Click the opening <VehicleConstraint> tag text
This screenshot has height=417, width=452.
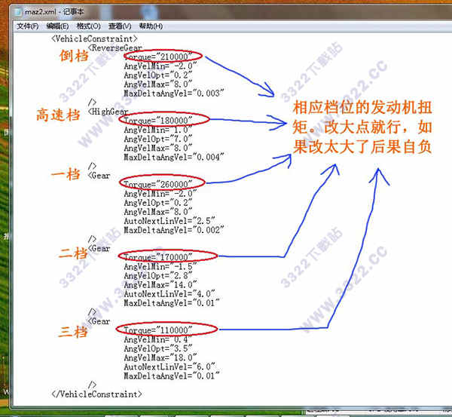(x=94, y=38)
